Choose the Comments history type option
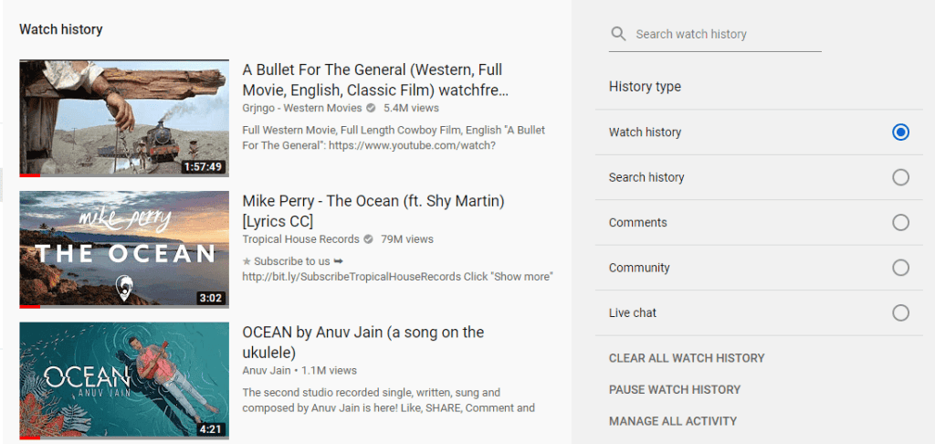935x444 pixels. click(x=900, y=222)
